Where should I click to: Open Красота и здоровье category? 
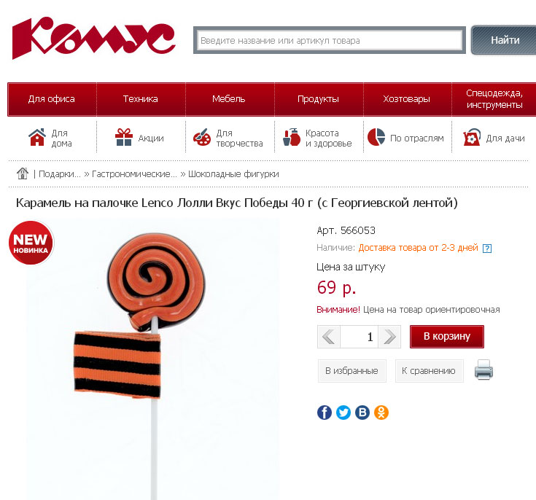click(x=317, y=138)
